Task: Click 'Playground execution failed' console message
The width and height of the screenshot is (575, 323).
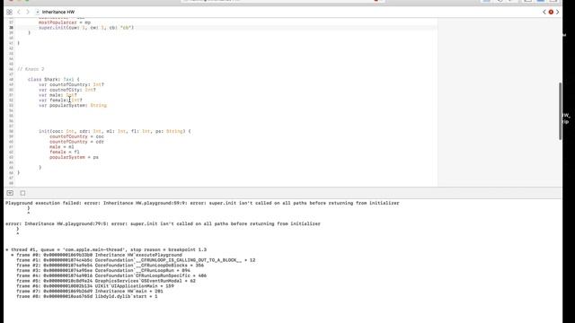Action: (x=202, y=203)
